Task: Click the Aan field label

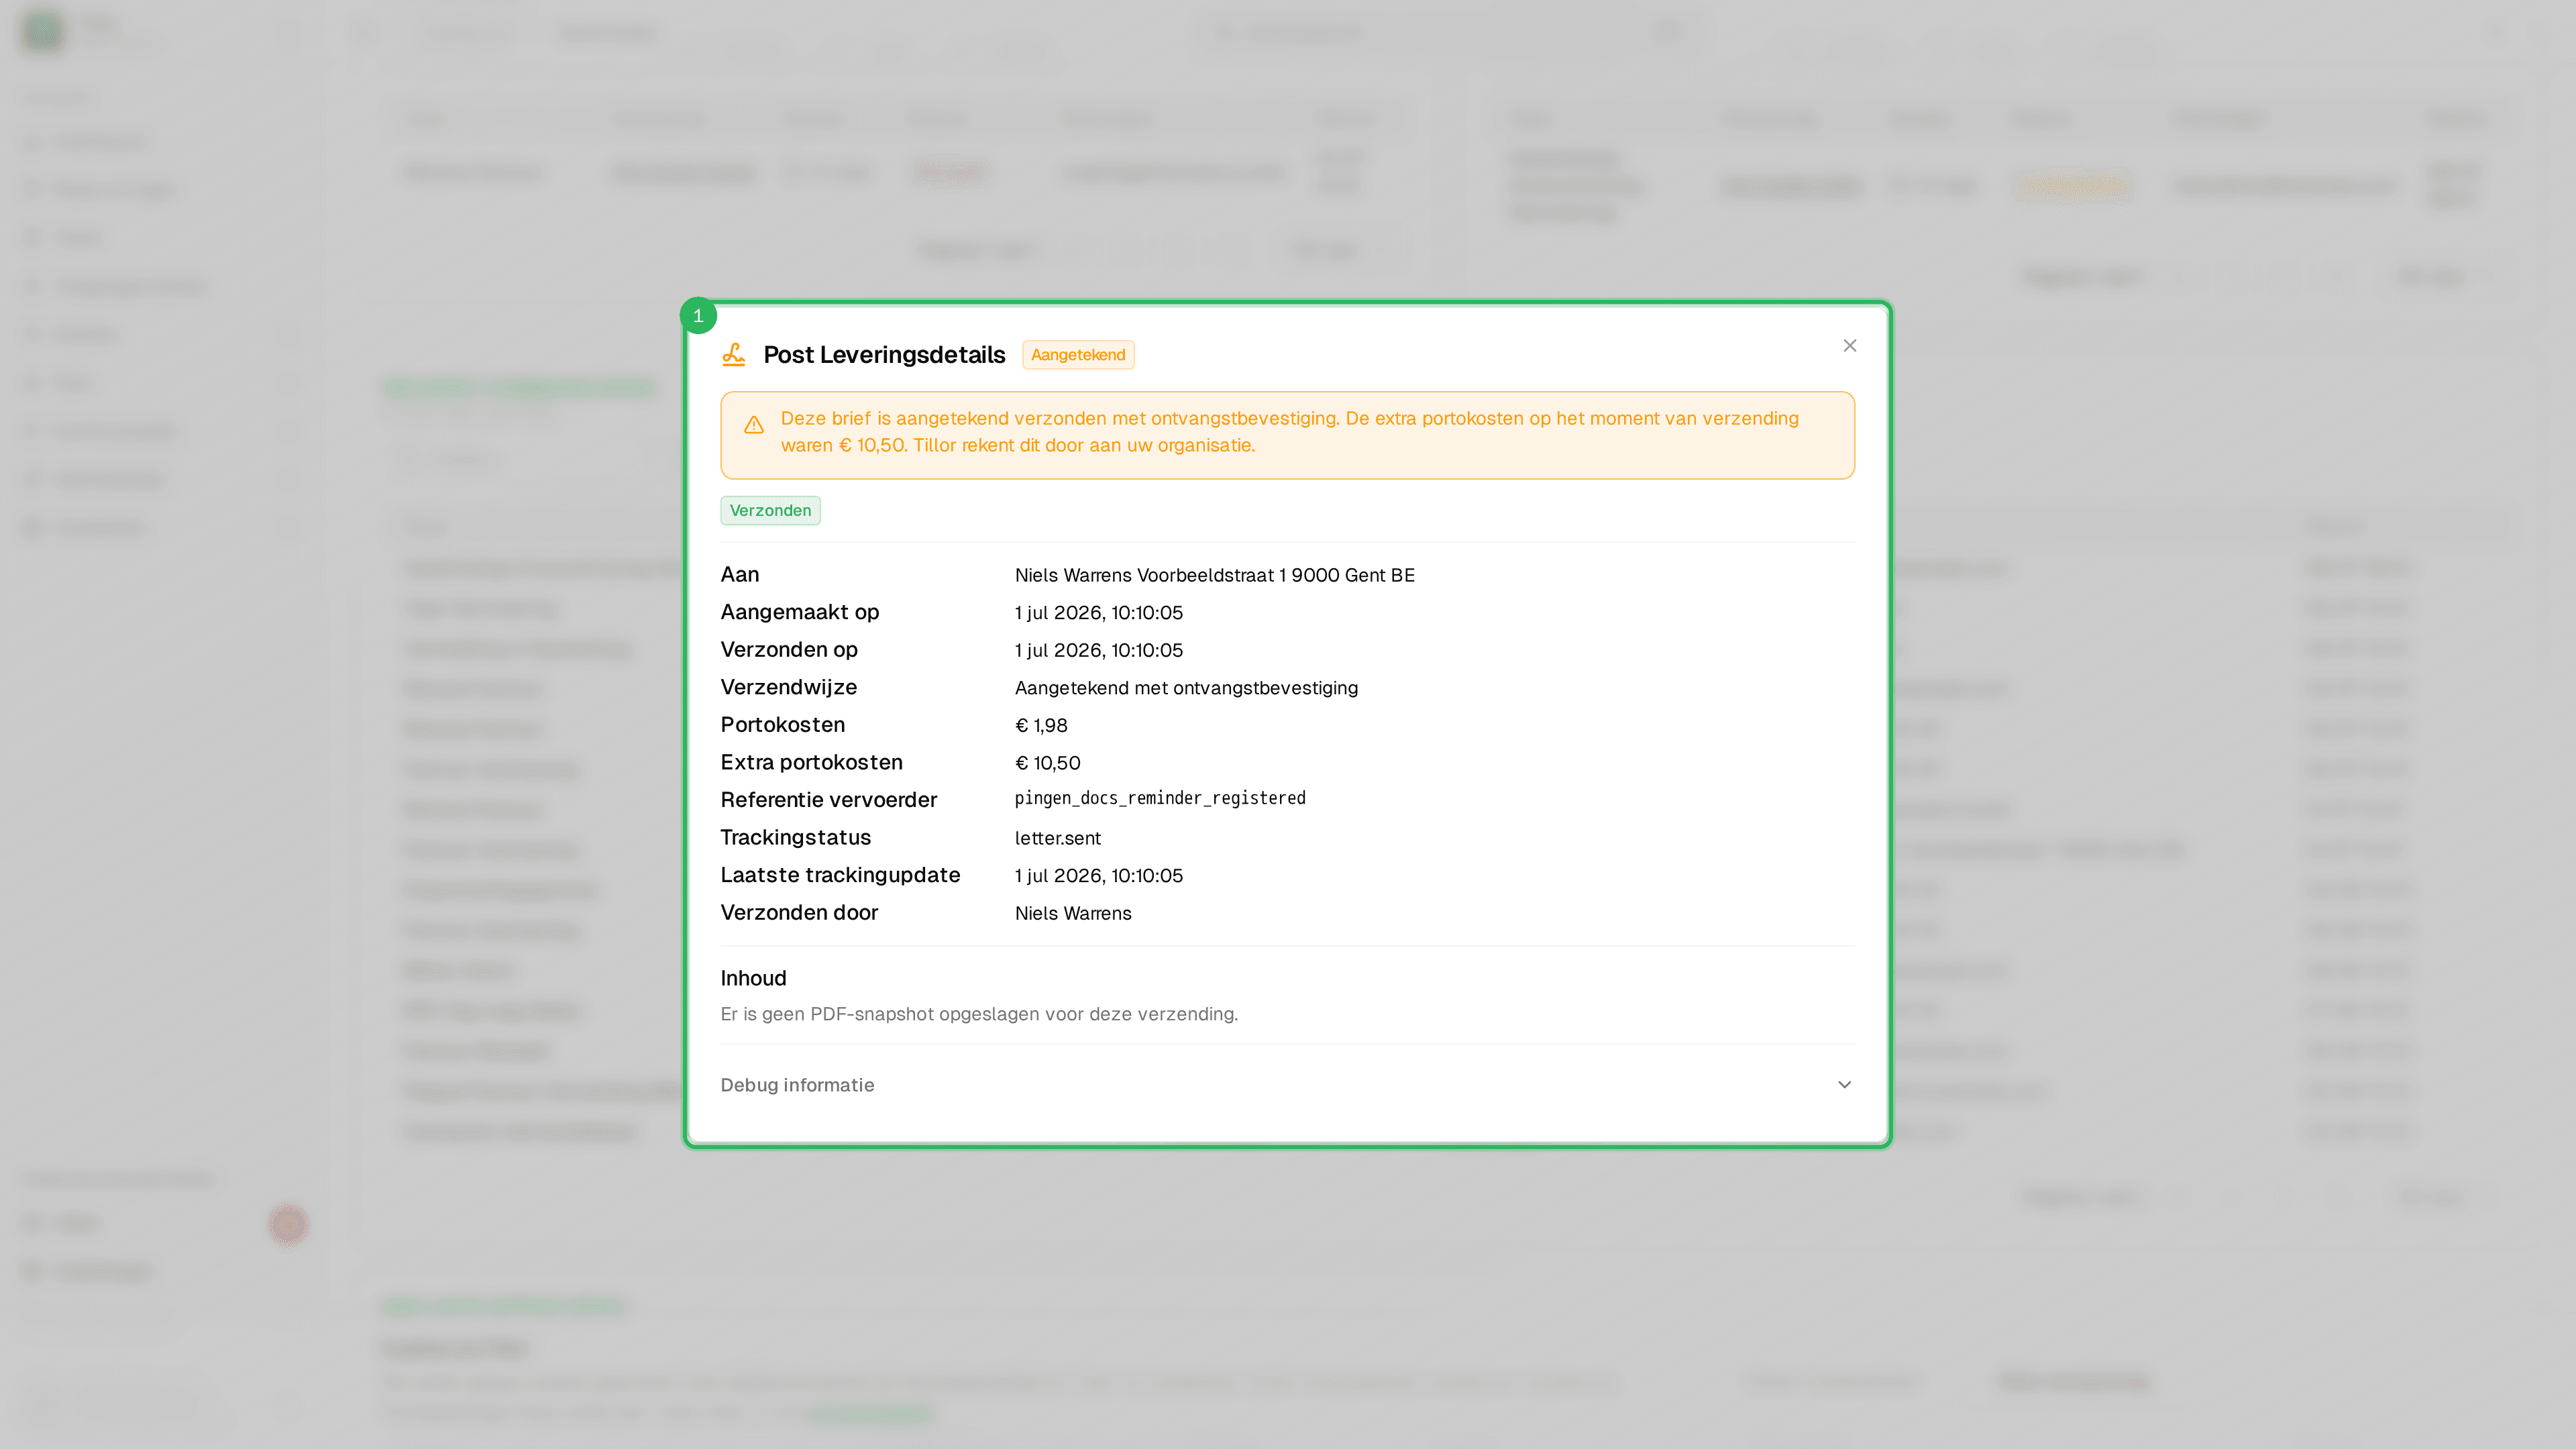Action: tap(739, 575)
